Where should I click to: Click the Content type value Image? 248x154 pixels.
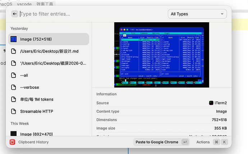pos(221,111)
